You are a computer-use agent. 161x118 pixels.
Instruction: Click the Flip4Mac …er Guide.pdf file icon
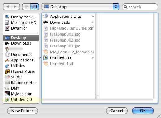46,28
